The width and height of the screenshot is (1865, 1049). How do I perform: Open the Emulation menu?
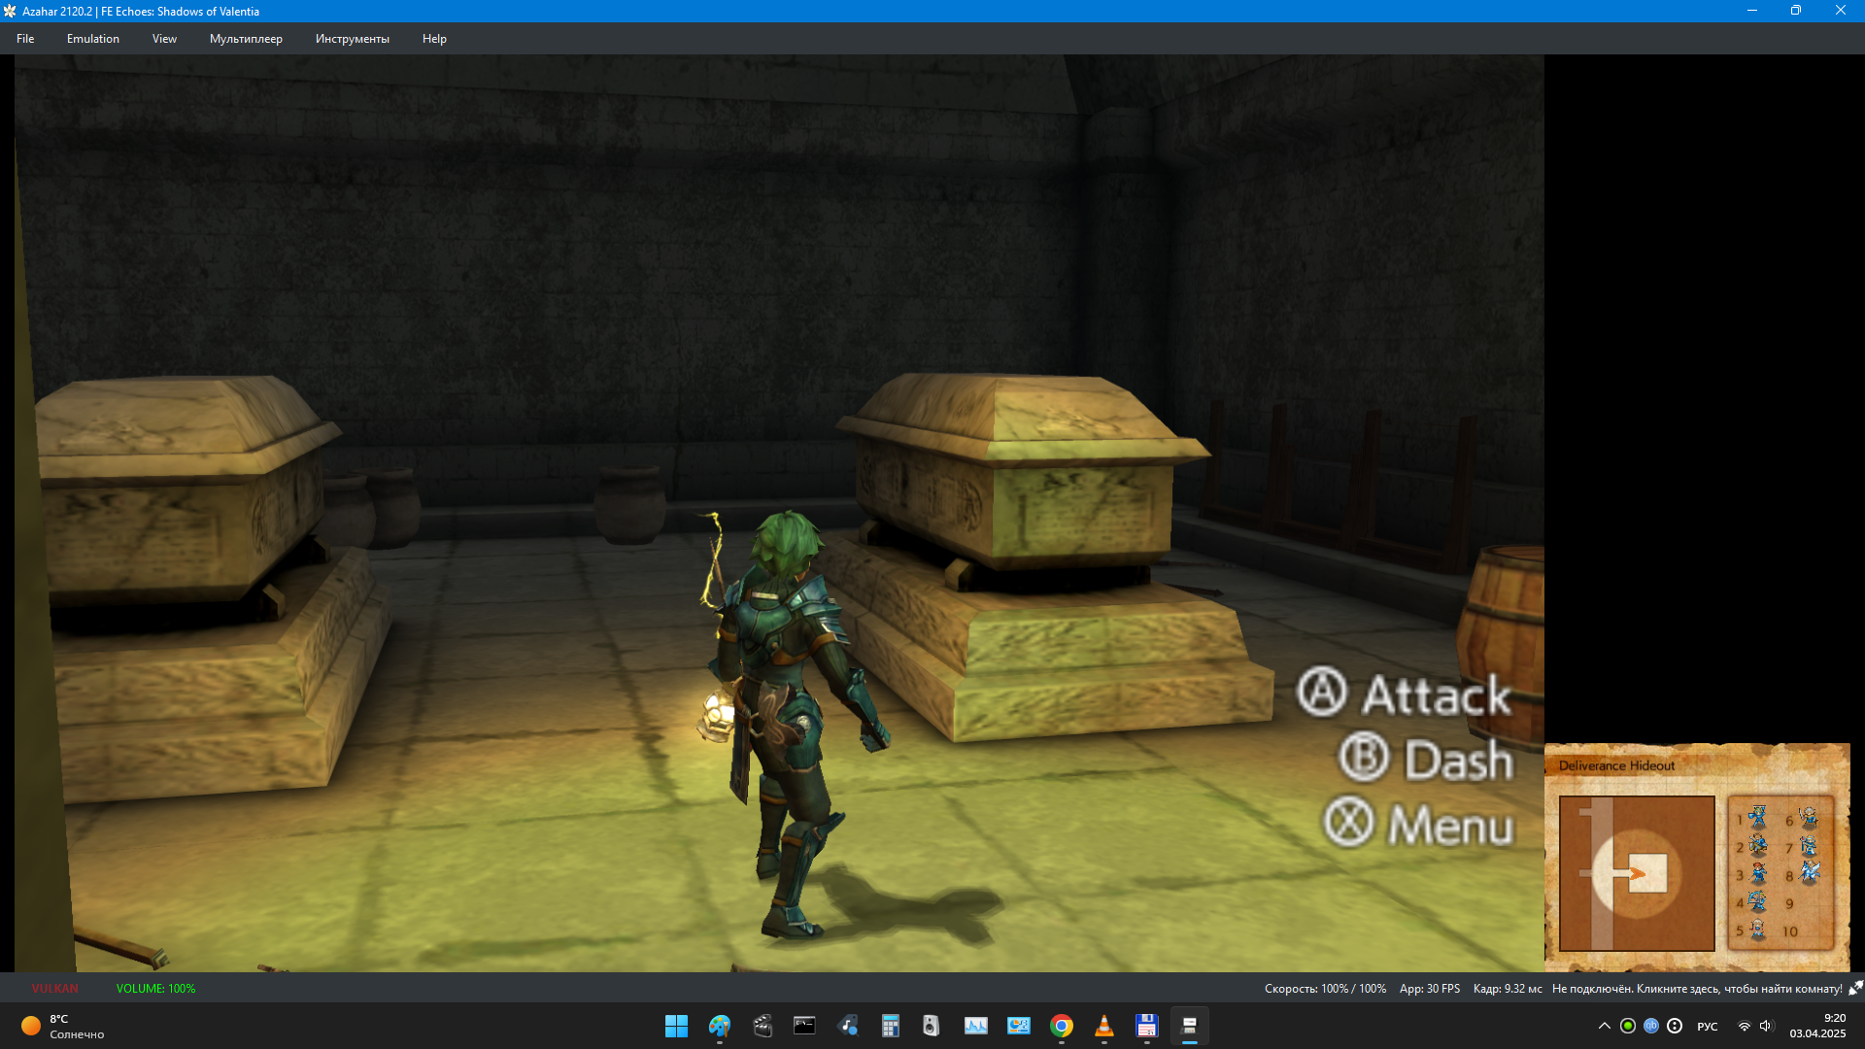93,39
